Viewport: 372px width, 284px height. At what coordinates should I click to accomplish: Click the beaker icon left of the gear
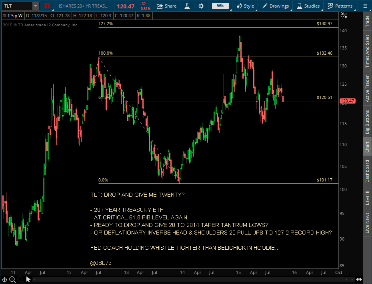(x=186, y=6)
